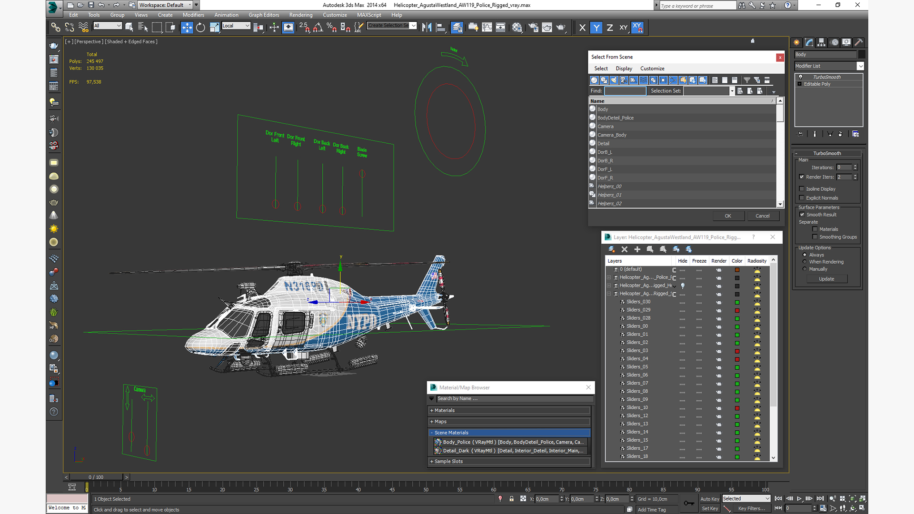Open Display menu in Select From Scene
Image resolution: width=914 pixels, height=514 pixels.
pyautogui.click(x=624, y=69)
